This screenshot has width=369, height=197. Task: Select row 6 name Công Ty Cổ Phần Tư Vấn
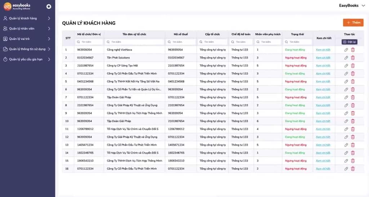134,89
